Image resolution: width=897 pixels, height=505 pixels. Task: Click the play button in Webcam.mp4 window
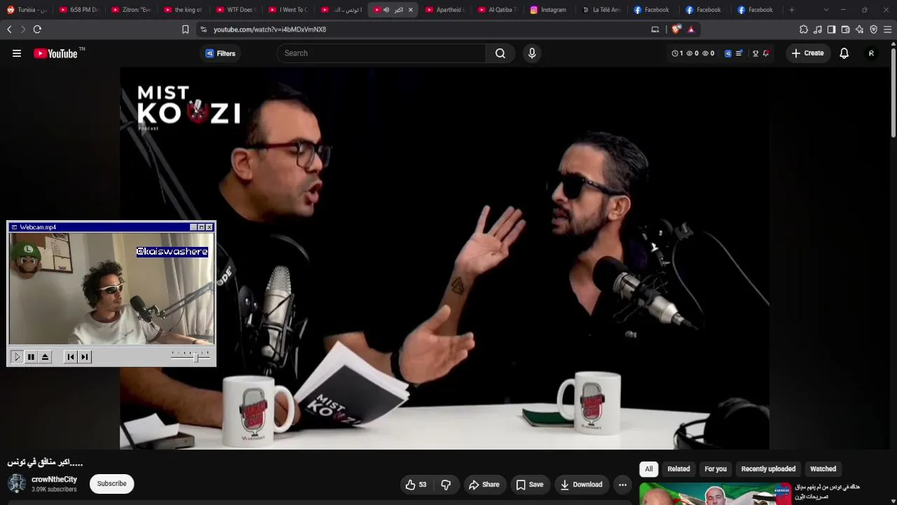pos(17,357)
